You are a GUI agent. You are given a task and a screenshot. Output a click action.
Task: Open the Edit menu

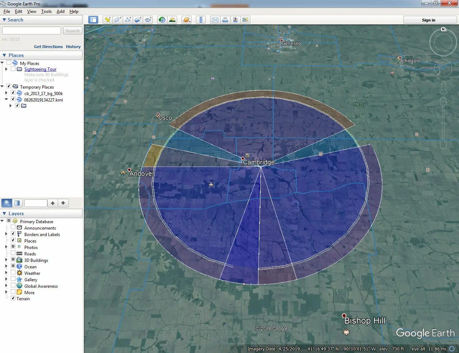click(x=19, y=11)
